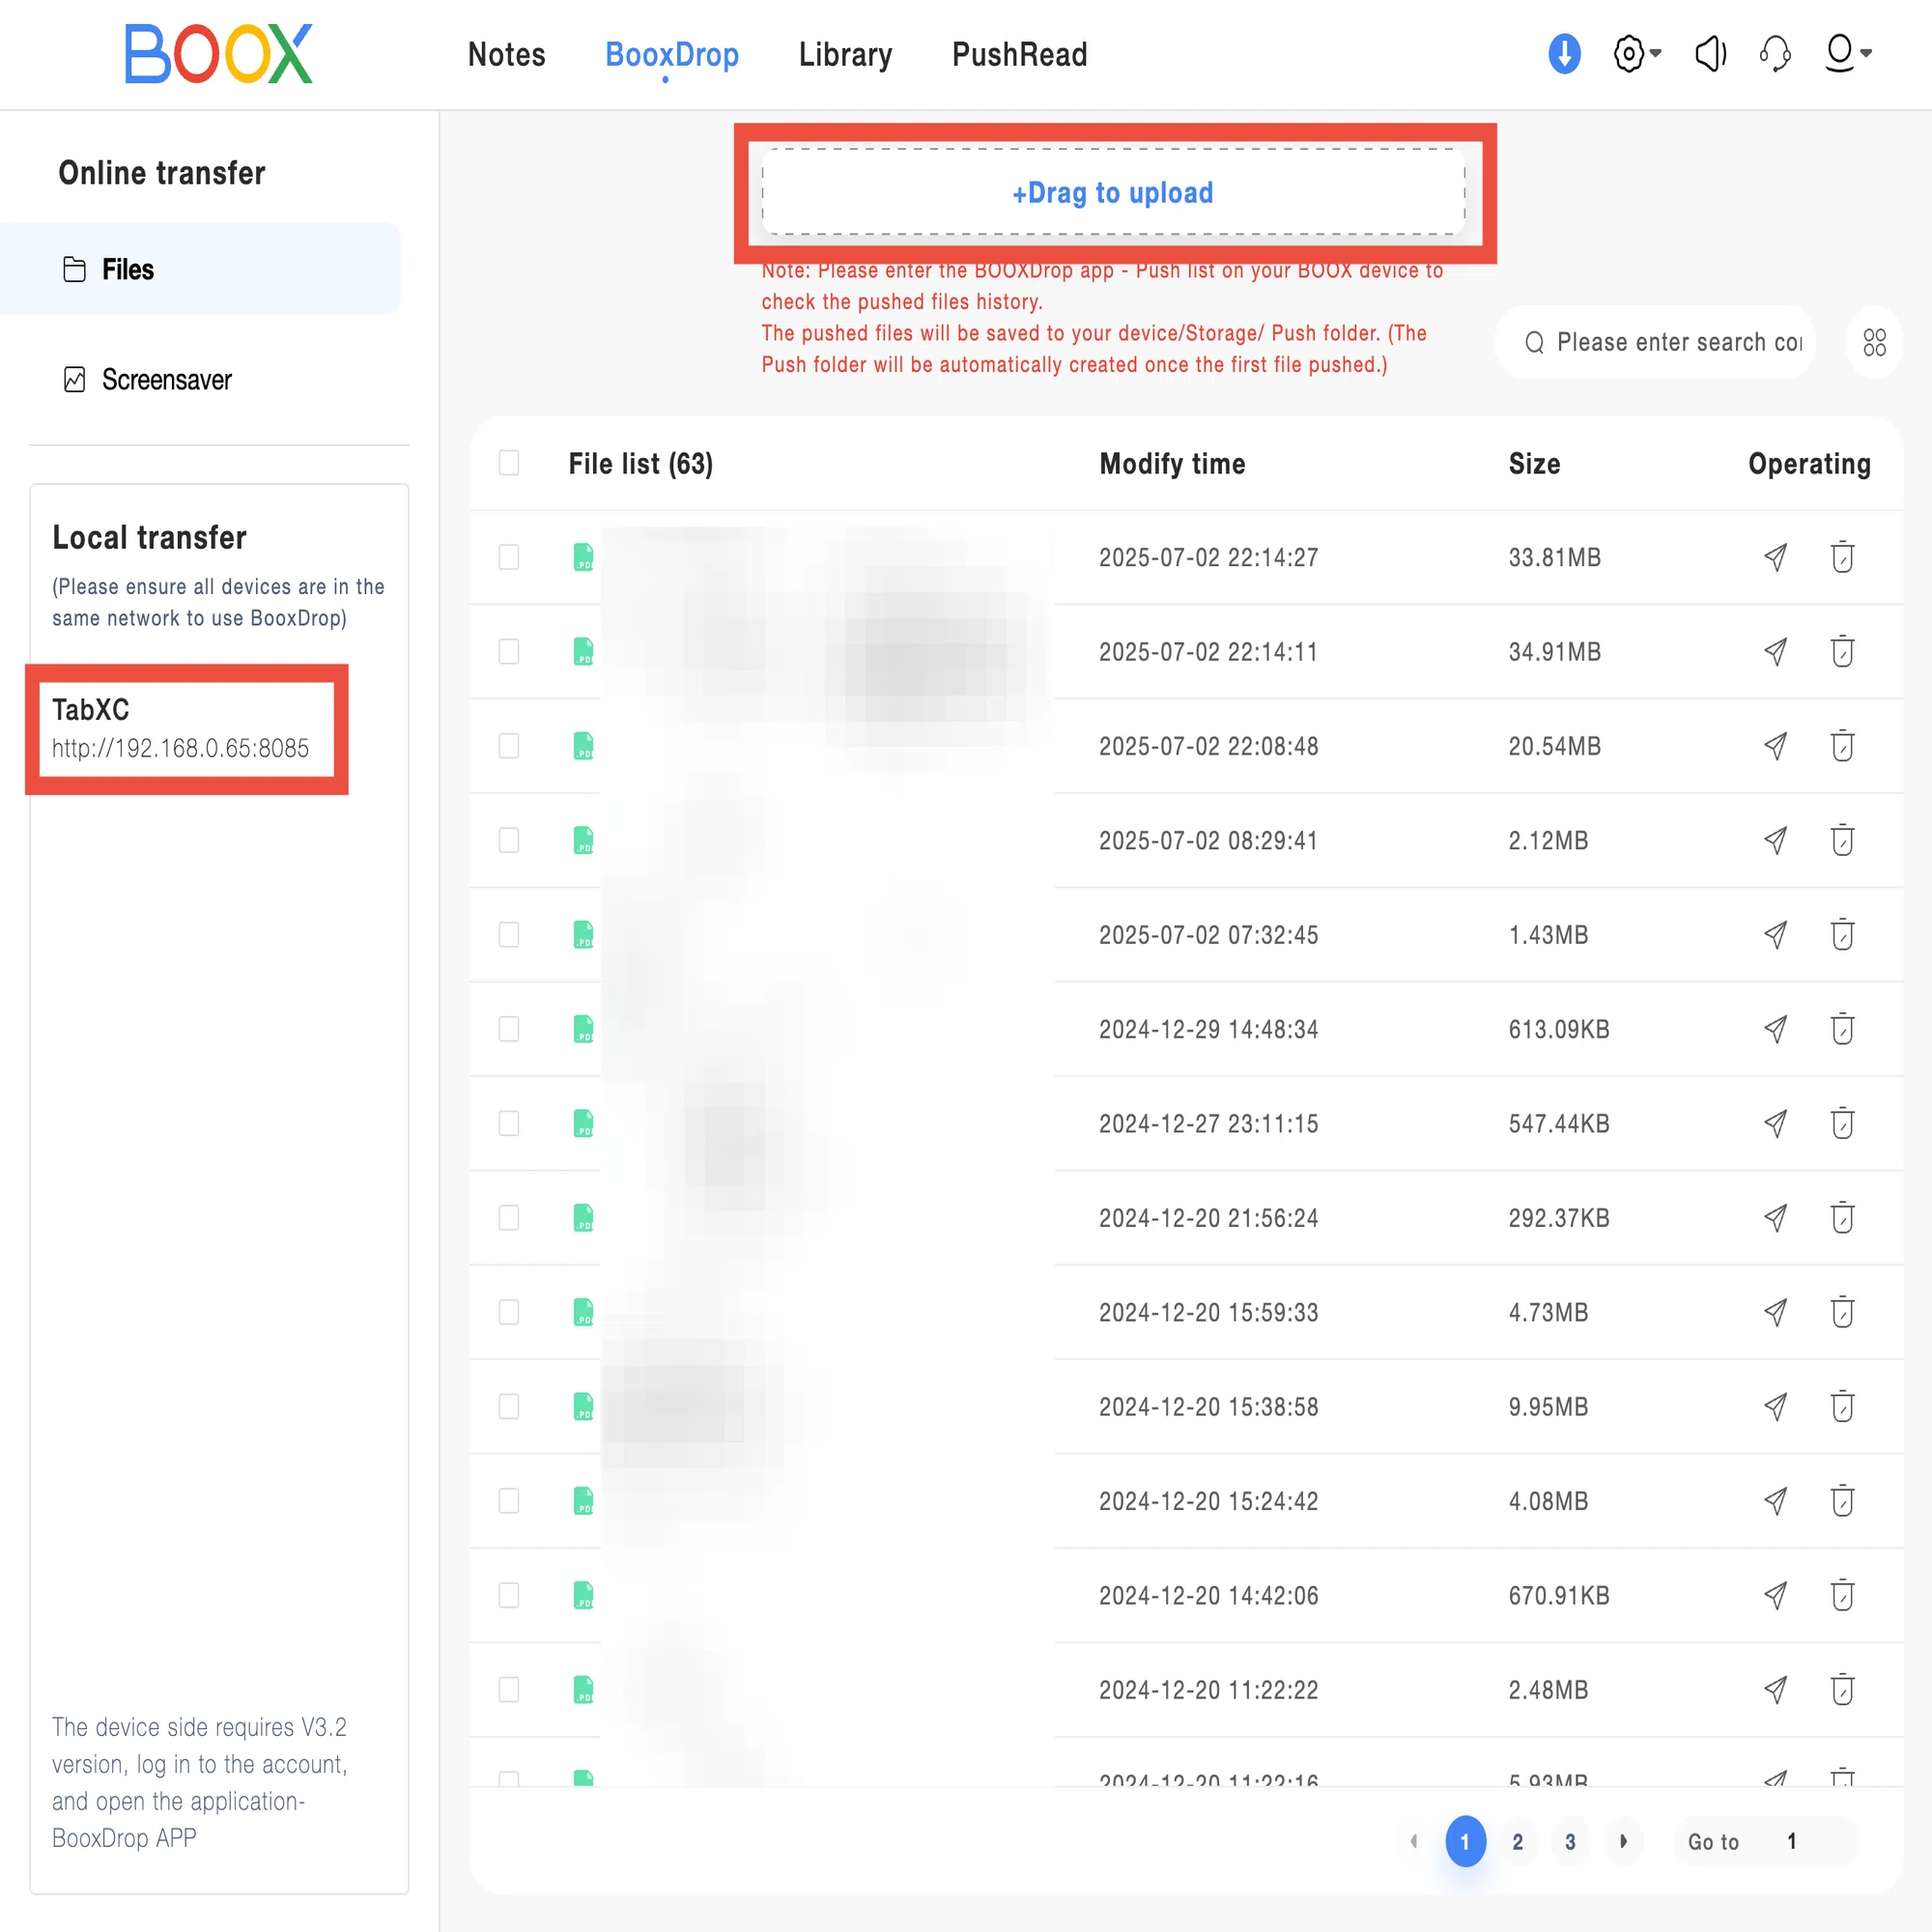Push the 9.95MB file to device
Screen dimensions: 1932x1932
(1775, 1407)
